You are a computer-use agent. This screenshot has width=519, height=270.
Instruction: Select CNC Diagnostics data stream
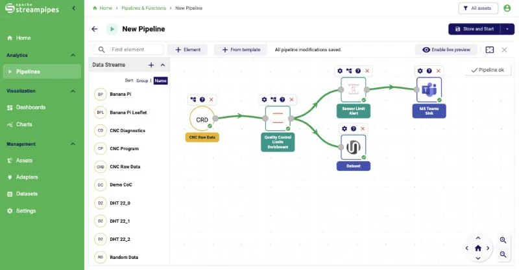(x=129, y=131)
